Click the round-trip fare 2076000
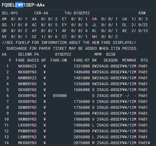The width and height of the screenshot is (156, 146). click(82, 143)
